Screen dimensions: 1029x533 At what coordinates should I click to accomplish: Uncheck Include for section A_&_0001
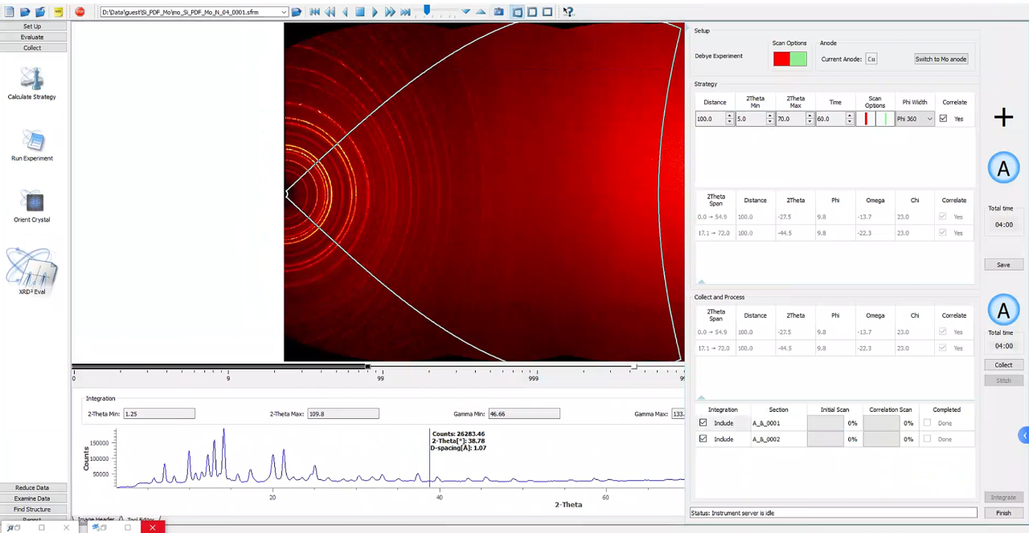click(703, 423)
